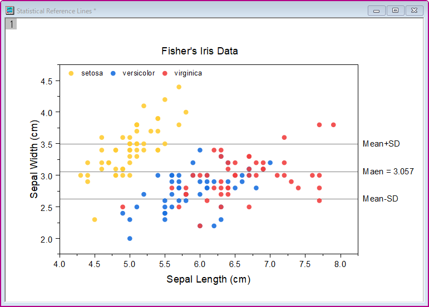Image resolution: width=429 pixels, height=307 pixels.
Task: Click the Mean+SD reference line label
Action: point(381,144)
